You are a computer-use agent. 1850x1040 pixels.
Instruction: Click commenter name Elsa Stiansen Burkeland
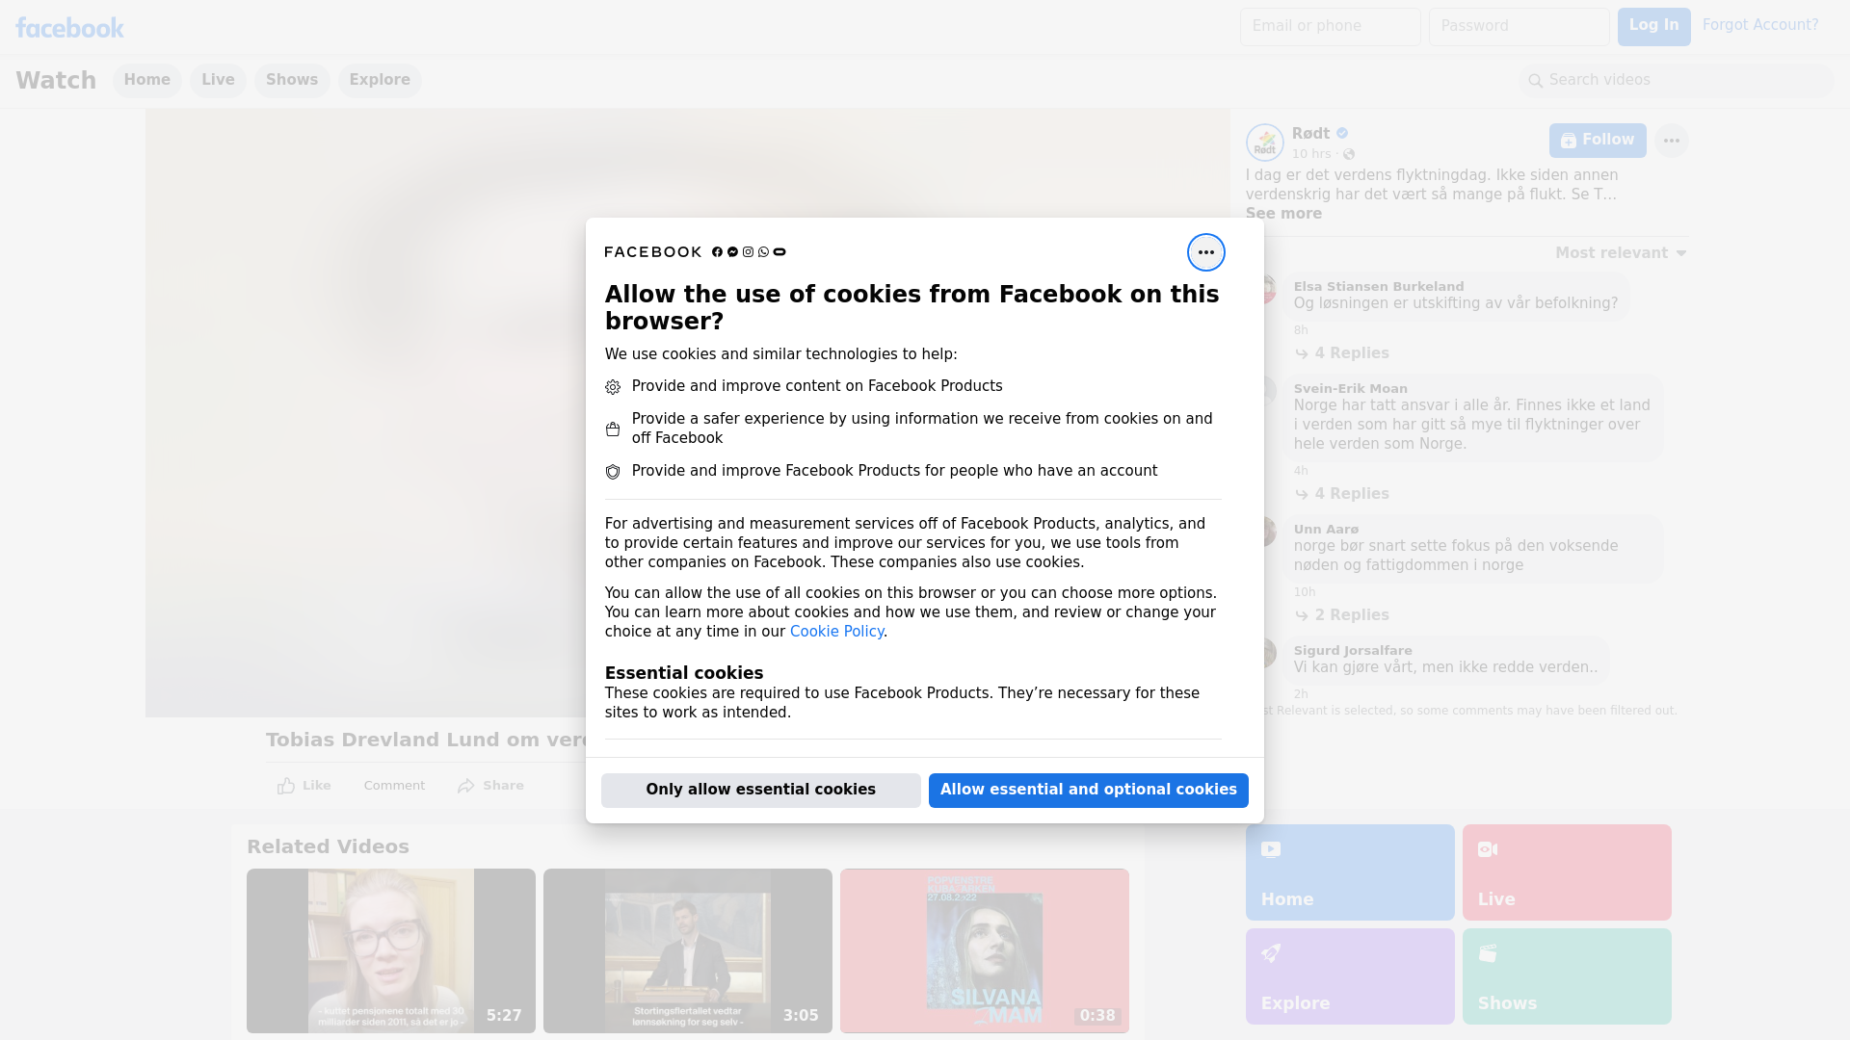click(x=1379, y=287)
